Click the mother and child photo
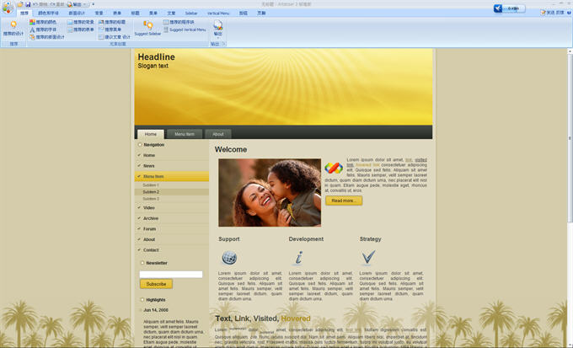The height and width of the screenshot is (348, 573). 270,193
